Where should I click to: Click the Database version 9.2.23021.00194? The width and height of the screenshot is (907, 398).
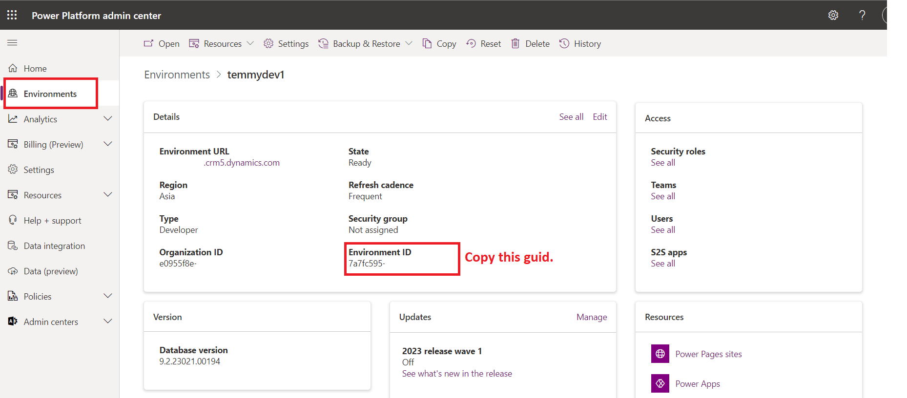point(189,361)
